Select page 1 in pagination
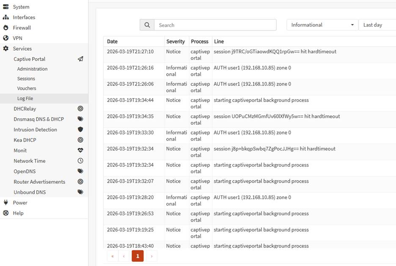Image resolution: width=396 pixels, height=266 pixels. [x=137, y=256]
